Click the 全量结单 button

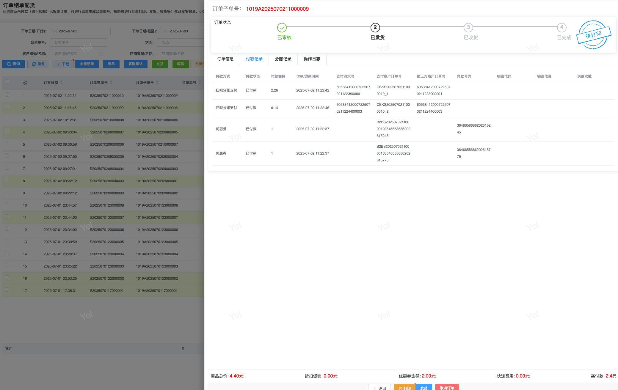click(x=87, y=64)
